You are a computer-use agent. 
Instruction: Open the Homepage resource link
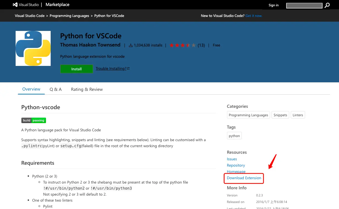236,172
